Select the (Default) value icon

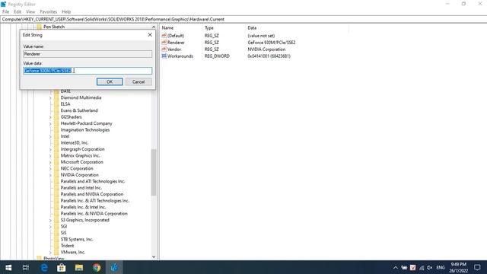click(164, 36)
